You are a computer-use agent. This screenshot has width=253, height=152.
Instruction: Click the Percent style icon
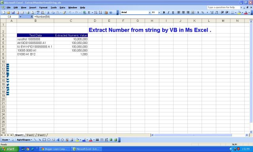203,12
